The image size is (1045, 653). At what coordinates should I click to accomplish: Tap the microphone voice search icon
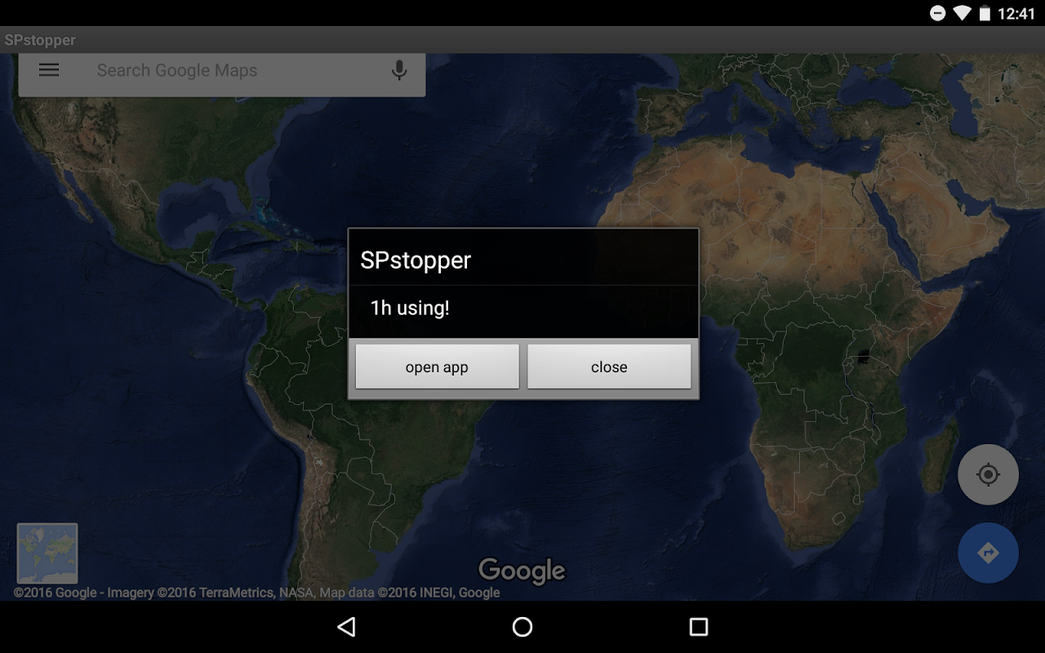(399, 70)
